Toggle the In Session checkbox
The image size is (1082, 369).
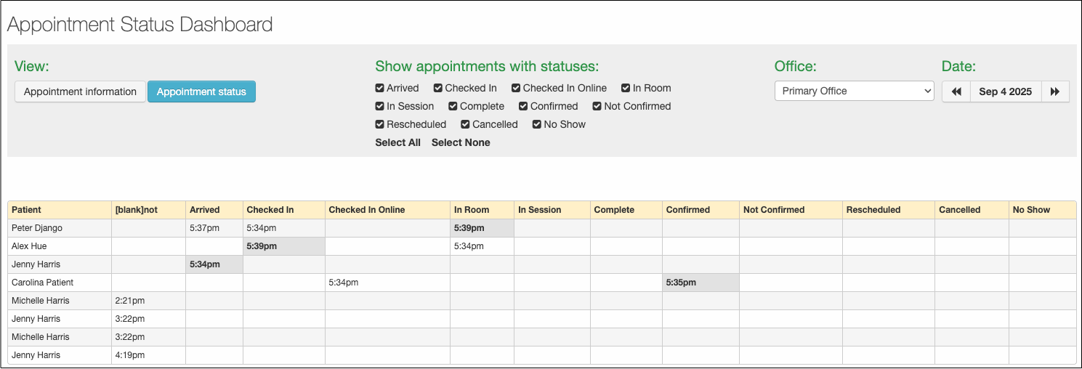tap(380, 107)
